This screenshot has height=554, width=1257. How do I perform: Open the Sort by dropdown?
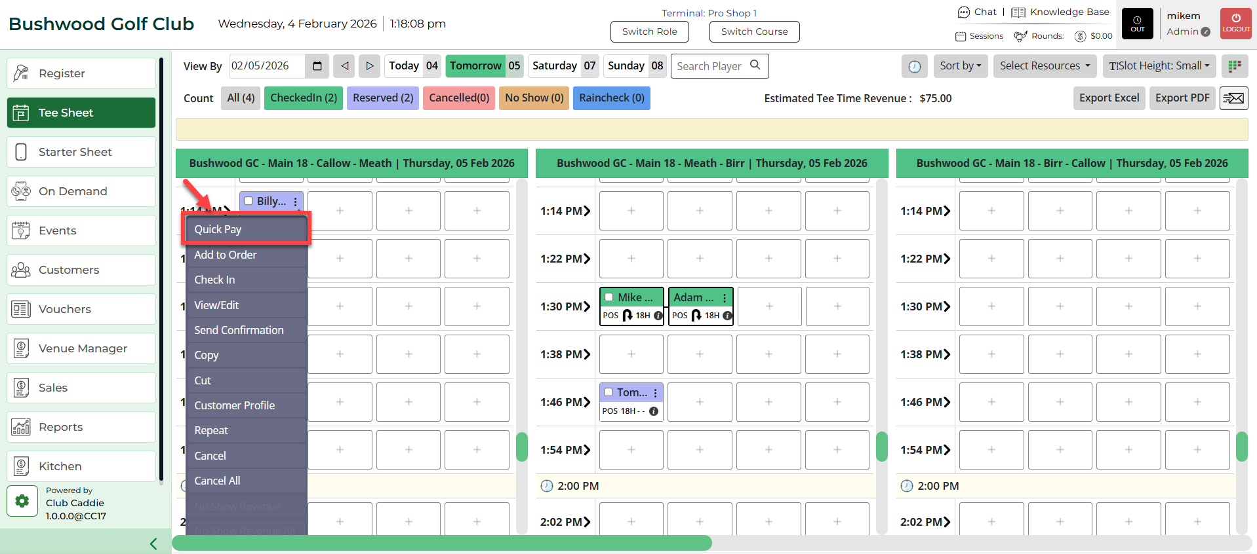(x=960, y=66)
